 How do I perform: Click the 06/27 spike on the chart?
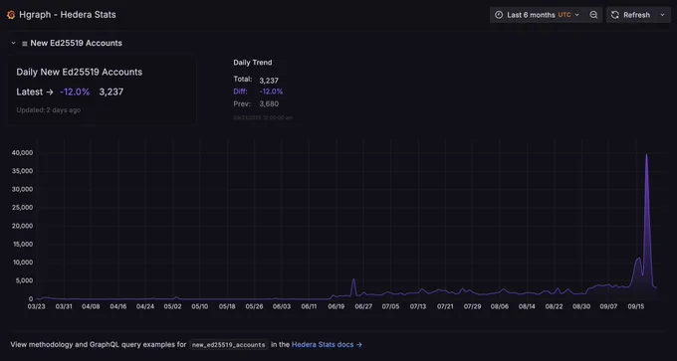click(x=353, y=279)
